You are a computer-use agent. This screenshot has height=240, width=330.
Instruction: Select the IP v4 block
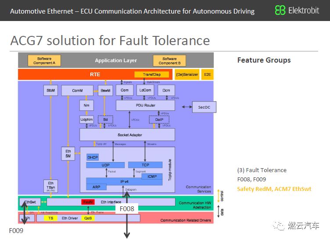124,181
